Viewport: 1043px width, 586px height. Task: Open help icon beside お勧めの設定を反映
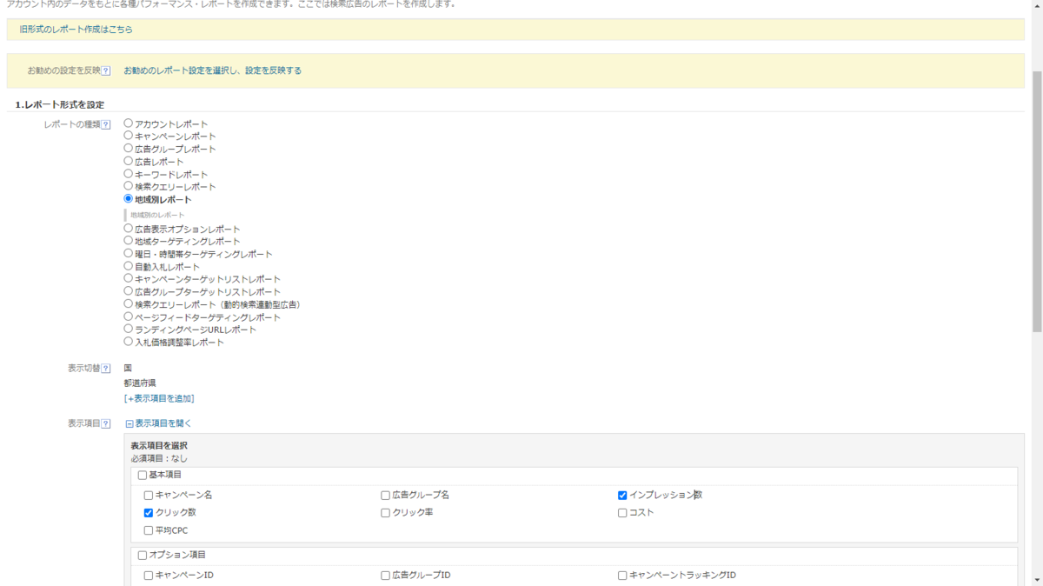tap(106, 71)
